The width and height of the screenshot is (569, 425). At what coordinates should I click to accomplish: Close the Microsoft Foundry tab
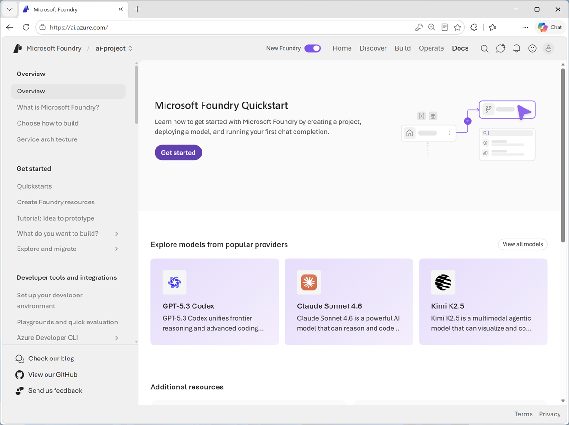tap(121, 9)
